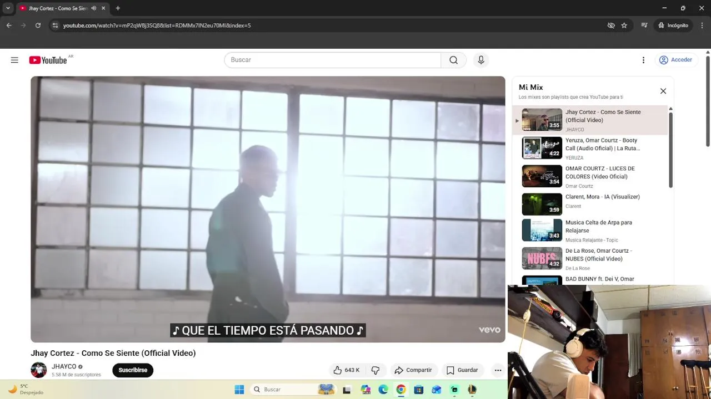Open the tab search dropdown arrow
Viewport: 711px width, 399px height.
tap(8, 8)
